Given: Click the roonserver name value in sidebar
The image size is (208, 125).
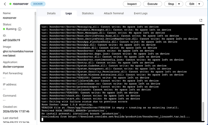Looking at the screenshot, I should (x=10, y=18).
